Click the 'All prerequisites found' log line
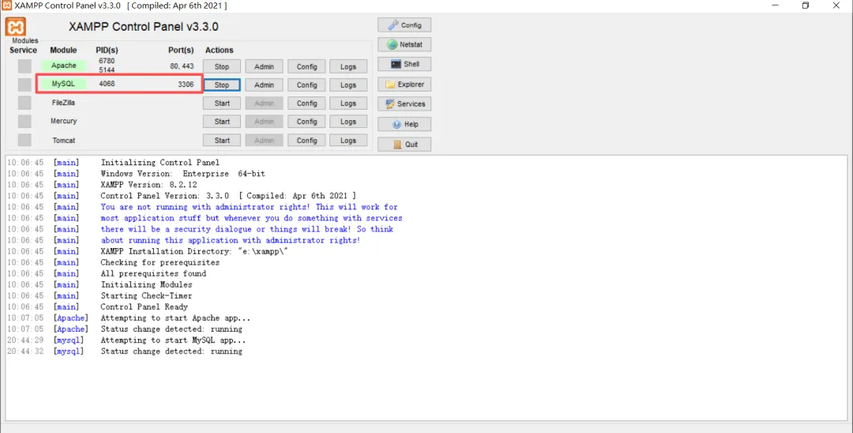Screen dimensions: 853x433 [x=153, y=273]
